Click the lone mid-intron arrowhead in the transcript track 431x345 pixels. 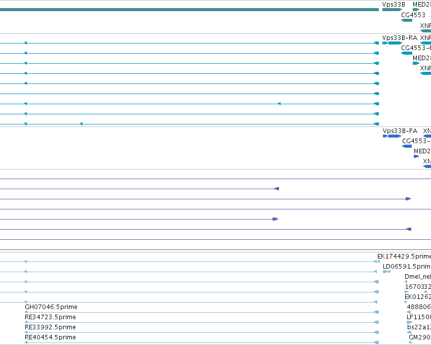pyautogui.click(x=279, y=104)
